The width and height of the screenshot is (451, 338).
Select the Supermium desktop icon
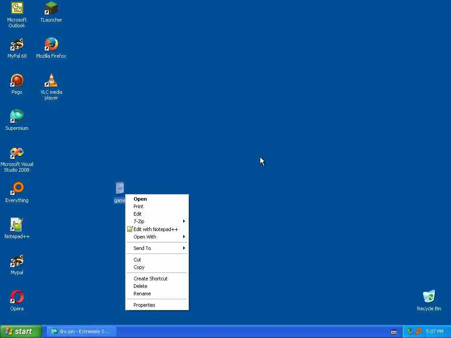(17, 121)
